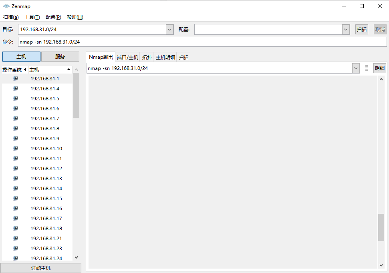Click the host list scrollbar thumb
Screen dimensions: 389x273
click(77, 95)
